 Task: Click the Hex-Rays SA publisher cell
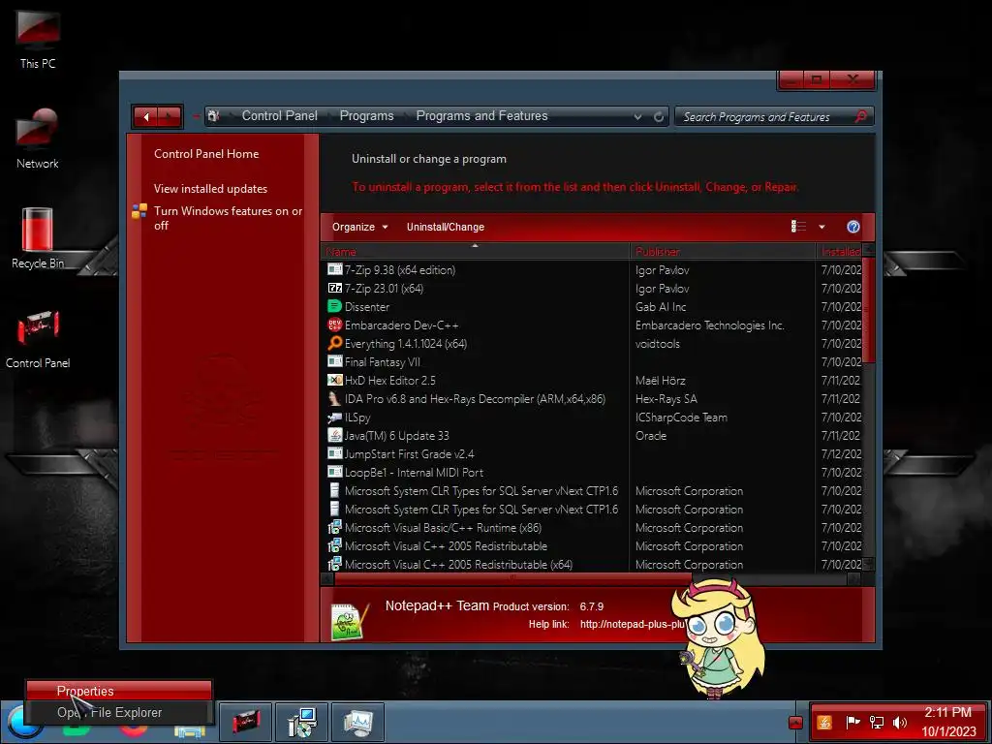point(666,398)
